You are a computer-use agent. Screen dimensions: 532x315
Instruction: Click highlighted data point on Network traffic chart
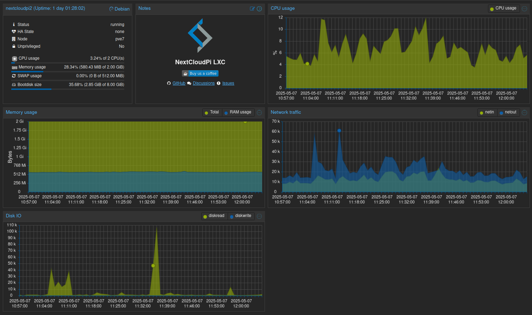point(339,131)
